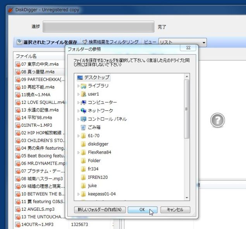246x229 pixels.
Task: Click icon of 10 再起不能.m4a
Action: click(18, 87)
